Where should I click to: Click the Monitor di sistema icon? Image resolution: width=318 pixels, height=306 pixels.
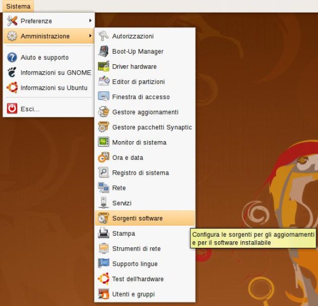(103, 142)
